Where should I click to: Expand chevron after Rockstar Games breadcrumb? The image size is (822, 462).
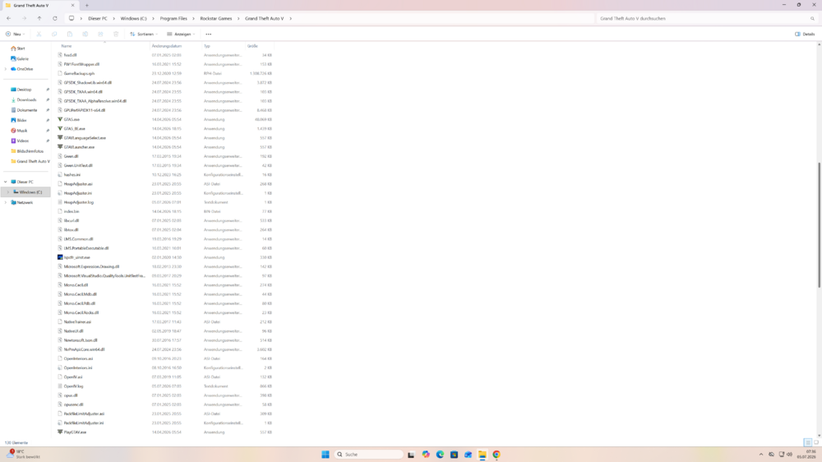point(238,18)
